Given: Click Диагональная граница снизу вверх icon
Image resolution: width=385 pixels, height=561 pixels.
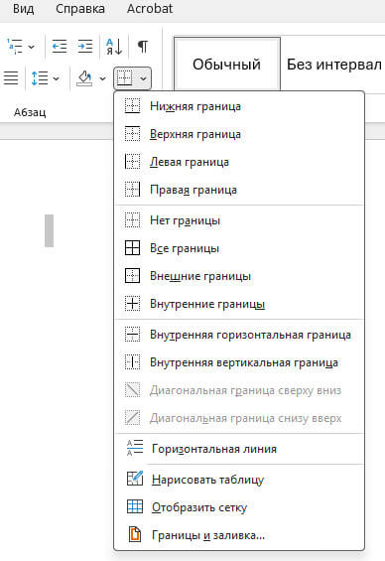Looking at the screenshot, I should point(132,418).
